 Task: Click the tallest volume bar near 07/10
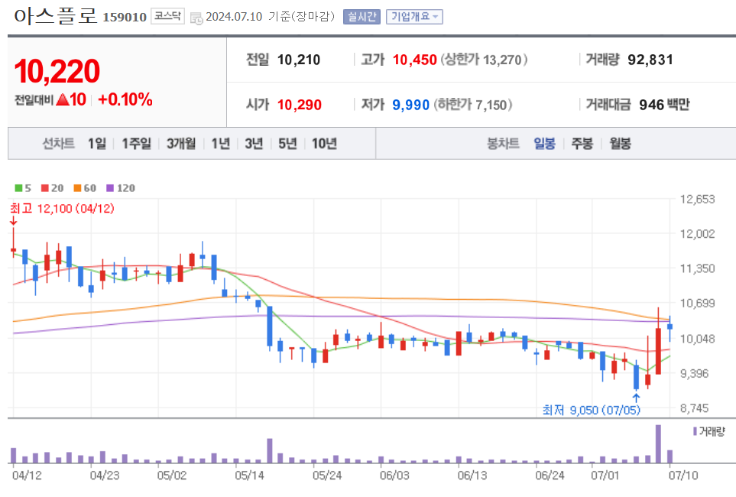click(x=658, y=444)
